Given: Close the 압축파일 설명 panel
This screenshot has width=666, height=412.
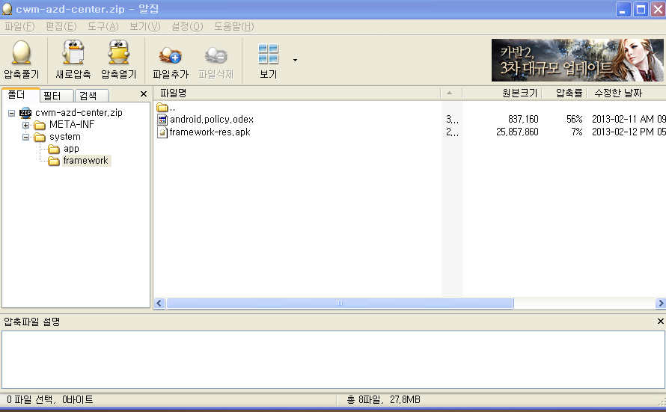Looking at the screenshot, I should 660,322.
